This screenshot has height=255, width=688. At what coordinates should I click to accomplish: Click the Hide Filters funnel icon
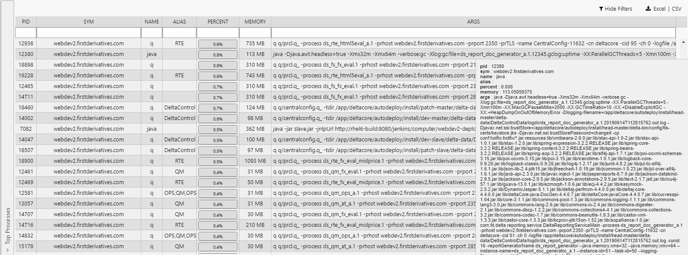coord(601,9)
